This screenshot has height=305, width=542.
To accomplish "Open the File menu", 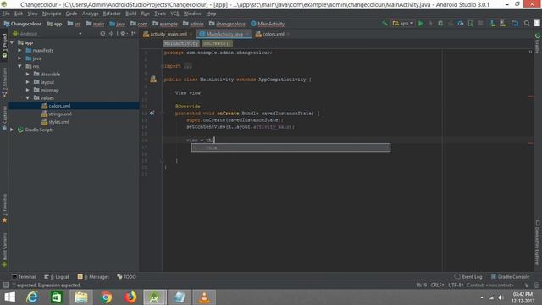I will [x=6, y=14].
